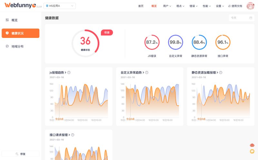This screenshot has width=258, height=160.
Task: Click the user avatar picture
Action: click(250, 6)
